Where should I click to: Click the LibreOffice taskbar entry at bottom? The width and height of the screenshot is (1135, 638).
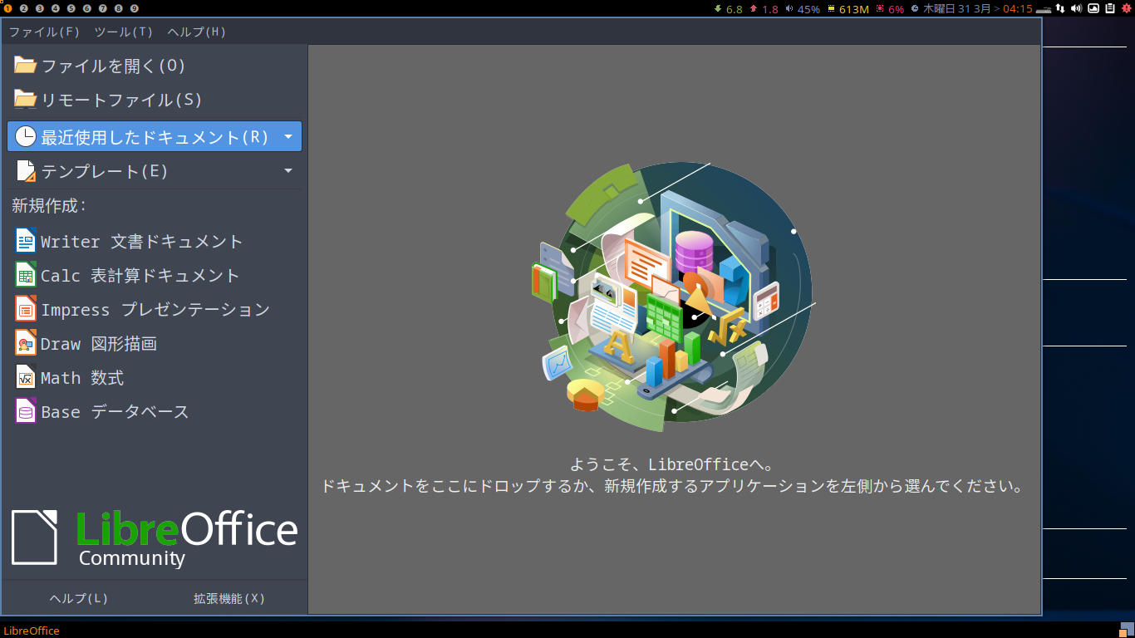pyautogui.click(x=32, y=631)
